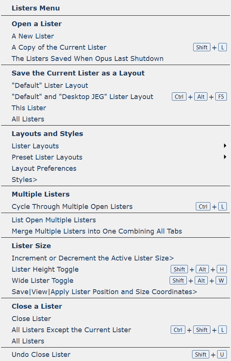Open The Listers Saved When Opus Last Shutdown
Image resolution: width=231 pixels, height=361 pixels.
point(88,59)
